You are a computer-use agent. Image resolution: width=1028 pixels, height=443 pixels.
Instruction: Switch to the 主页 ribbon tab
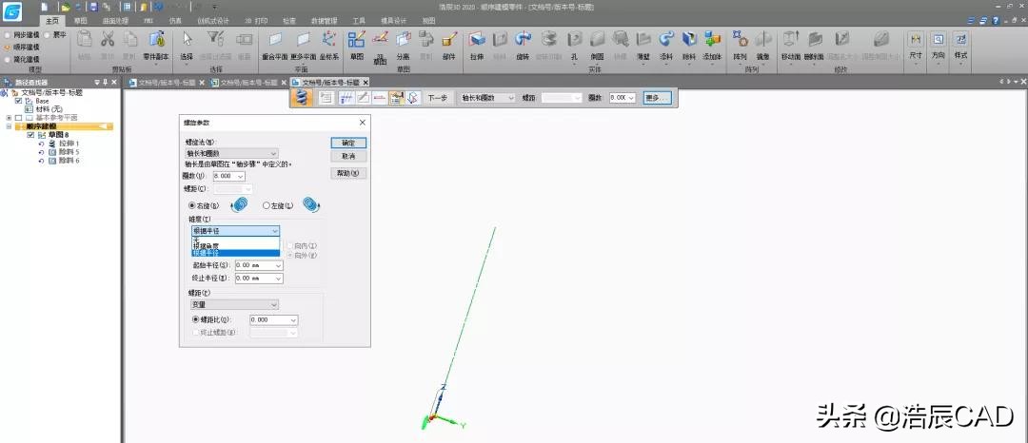tap(52, 20)
